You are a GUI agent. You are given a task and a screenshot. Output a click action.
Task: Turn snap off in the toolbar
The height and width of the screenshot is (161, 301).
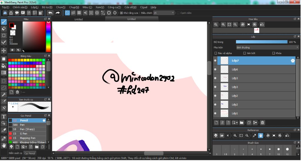tap(67, 13)
